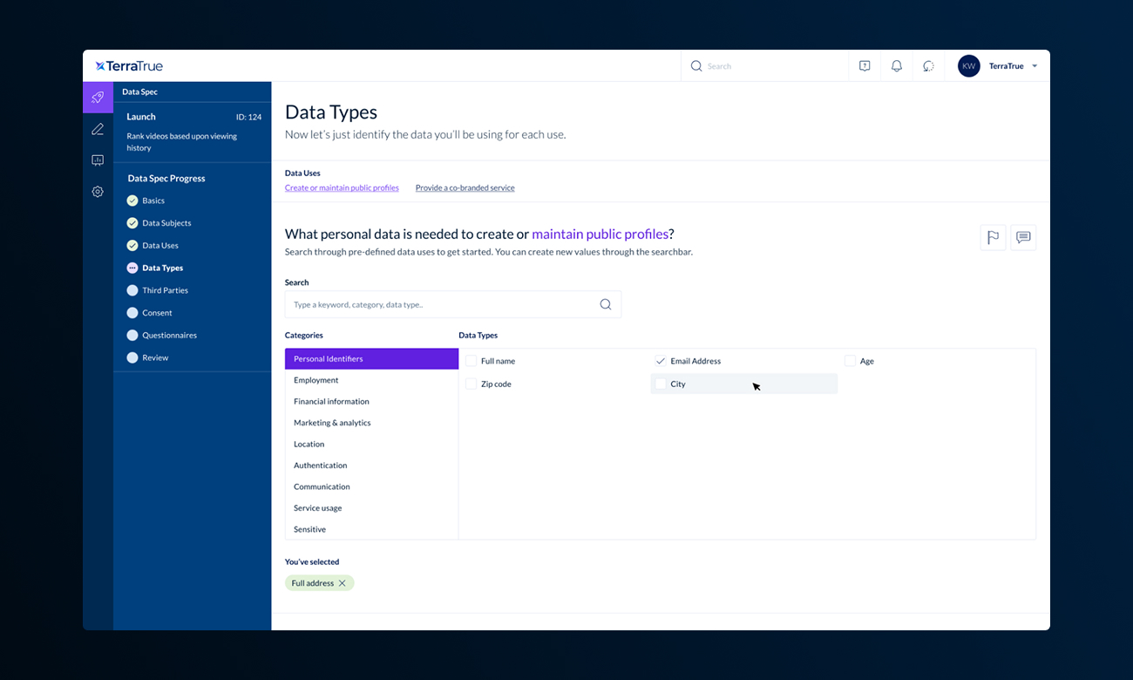This screenshot has width=1133, height=680.
Task: Click the activity refresh icon in header
Action: [x=928, y=66]
